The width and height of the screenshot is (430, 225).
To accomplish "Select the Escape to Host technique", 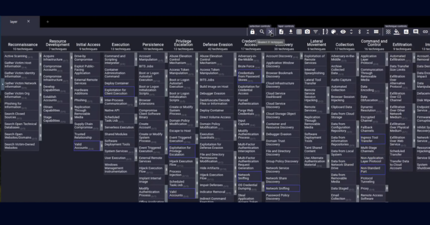I will coord(182,131).
